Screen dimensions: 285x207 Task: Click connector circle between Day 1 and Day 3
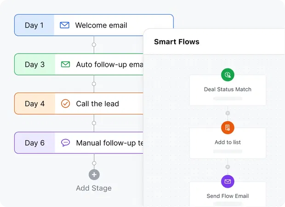pos(94,44)
